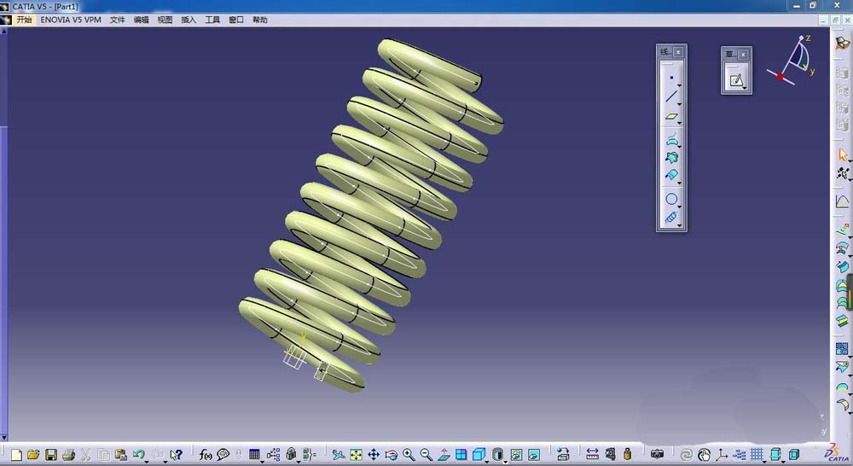853x466 pixels.
Task: Select the Helix spring tool
Action: coord(671,218)
